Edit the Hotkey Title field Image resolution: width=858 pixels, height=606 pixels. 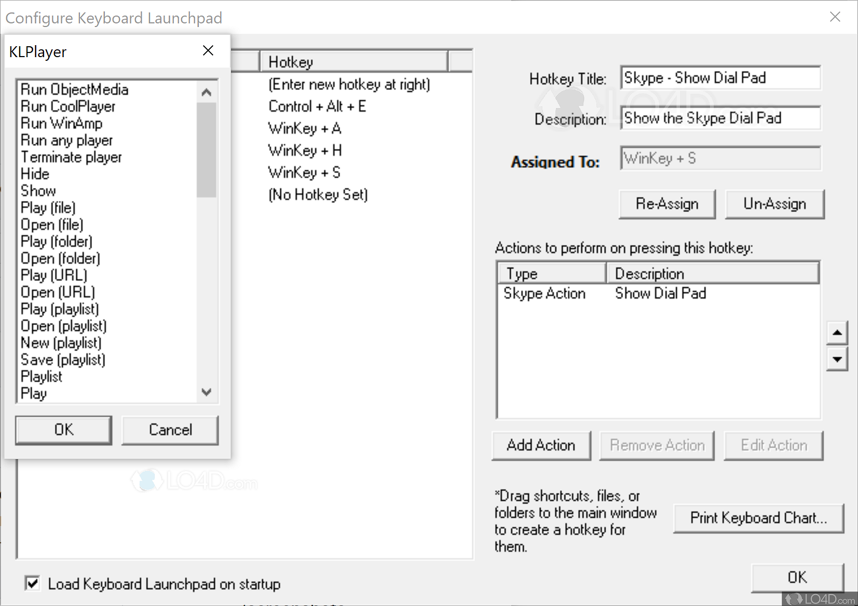click(x=720, y=77)
